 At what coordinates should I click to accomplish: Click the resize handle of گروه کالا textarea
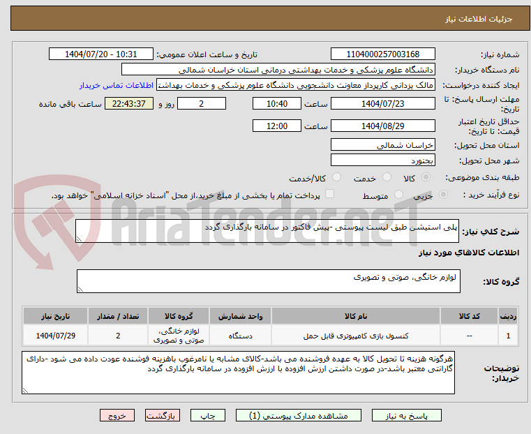point(80,289)
